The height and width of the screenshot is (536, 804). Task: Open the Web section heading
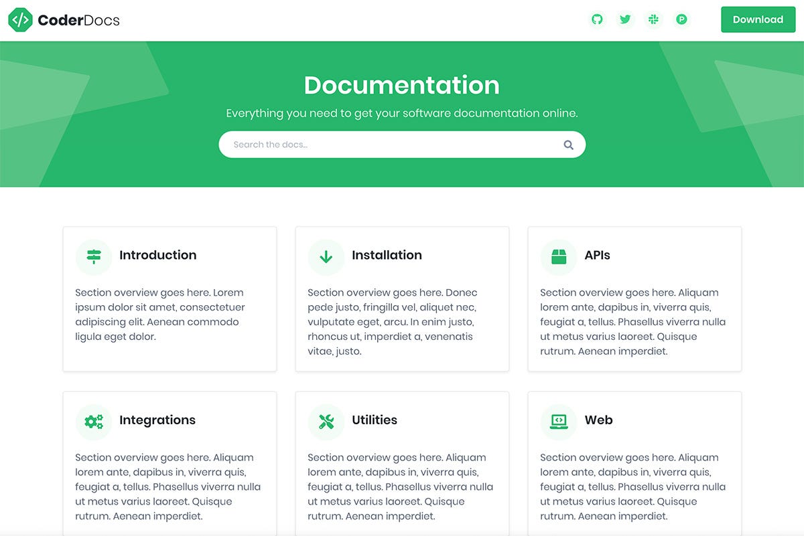pos(599,420)
